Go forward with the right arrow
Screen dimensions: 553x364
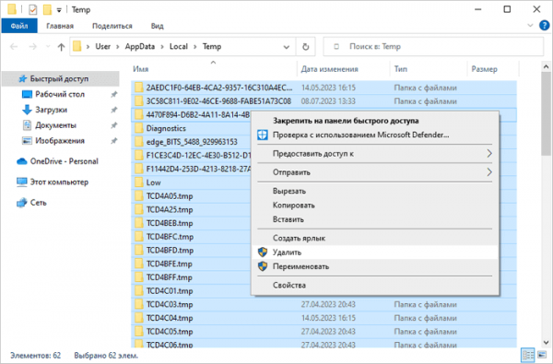coord(33,47)
